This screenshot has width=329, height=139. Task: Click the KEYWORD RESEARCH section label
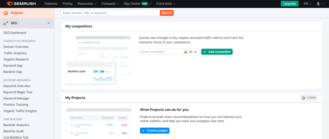click(x=17, y=80)
